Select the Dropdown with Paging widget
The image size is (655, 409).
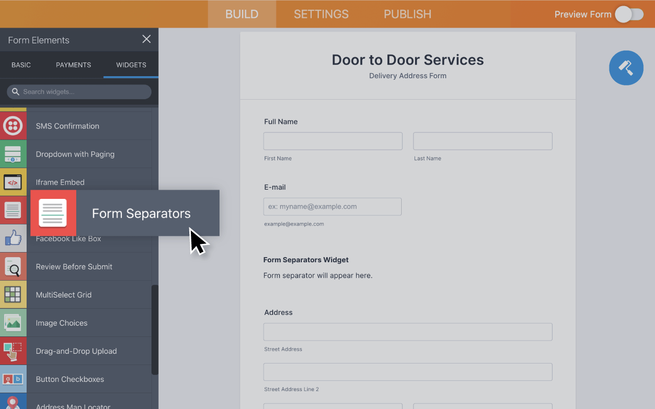click(x=75, y=154)
